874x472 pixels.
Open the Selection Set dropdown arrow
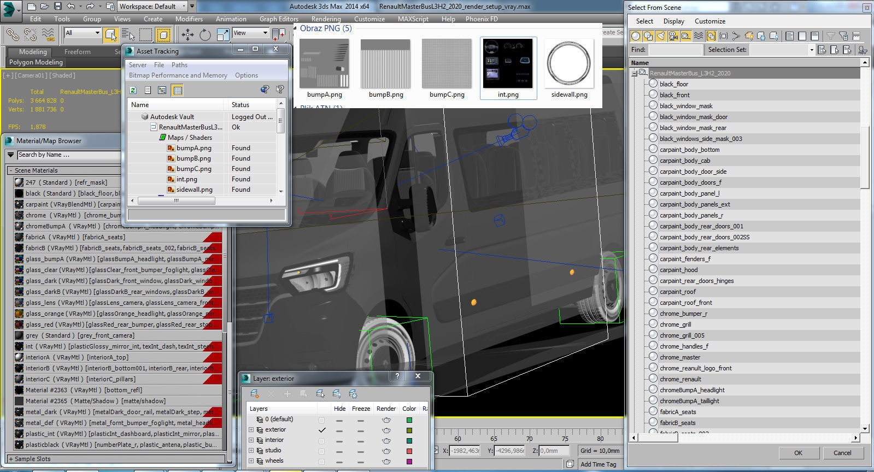tap(811, 50)
